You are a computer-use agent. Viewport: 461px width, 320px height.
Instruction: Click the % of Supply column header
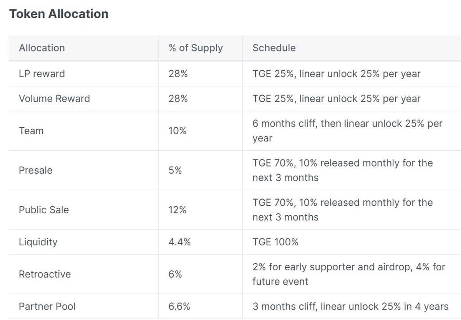click(x=196, y=48)
